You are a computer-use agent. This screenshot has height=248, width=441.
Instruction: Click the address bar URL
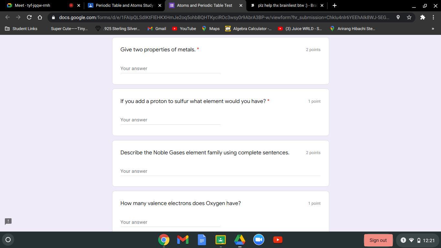[x=224, y=17]
